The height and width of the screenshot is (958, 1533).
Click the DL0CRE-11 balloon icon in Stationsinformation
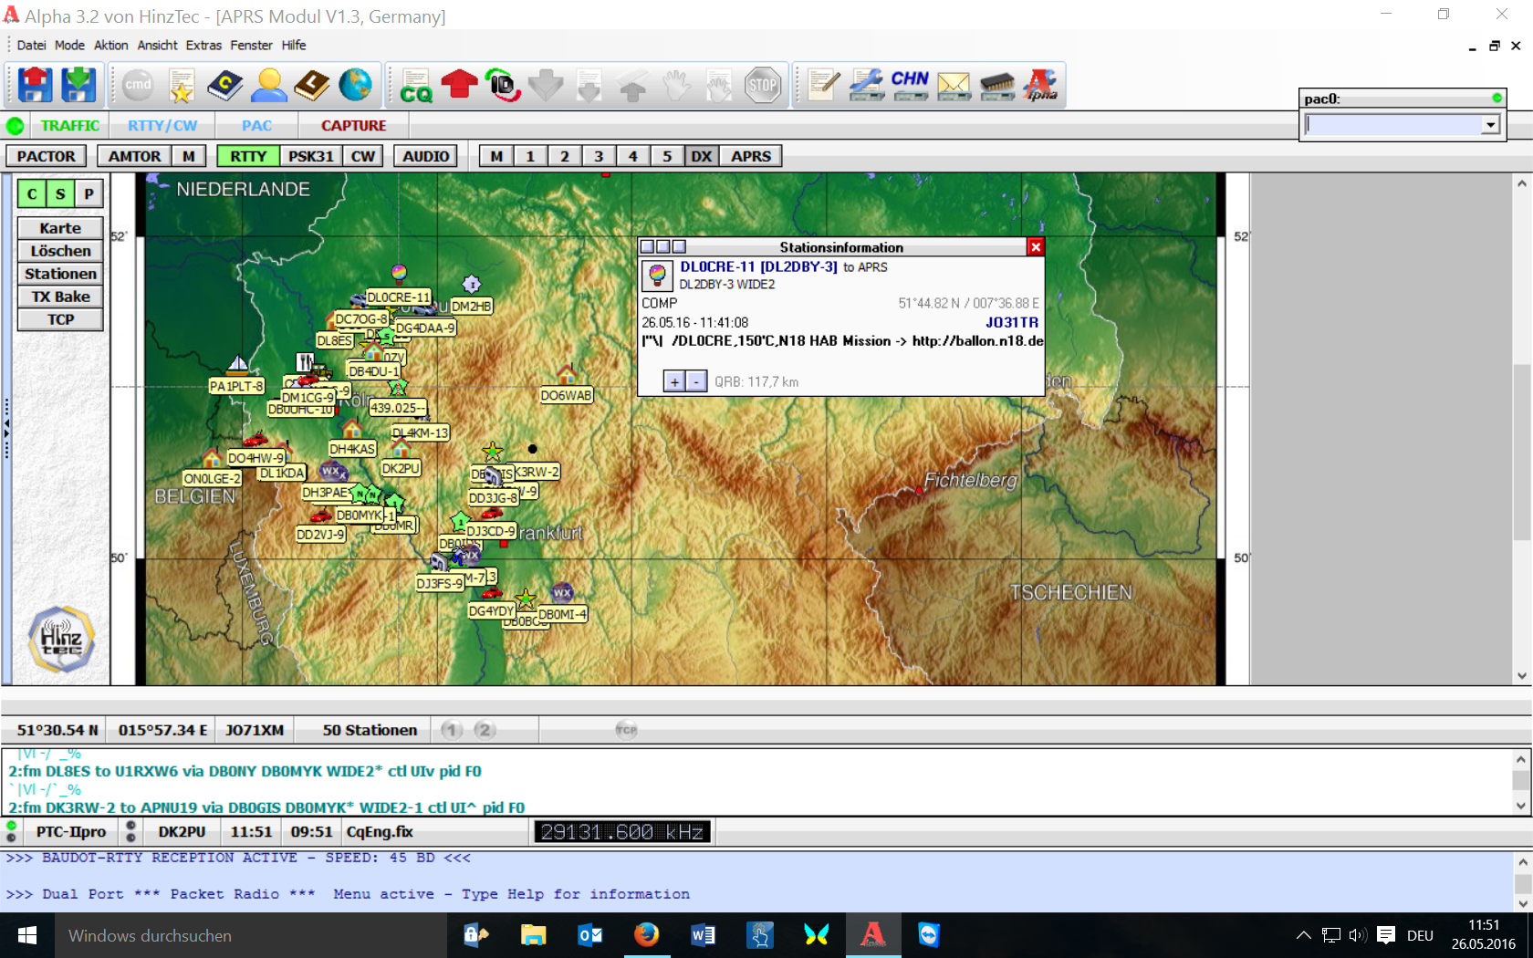pyautogui.click(x=657, y=275)
